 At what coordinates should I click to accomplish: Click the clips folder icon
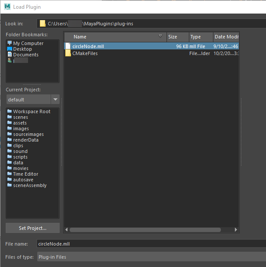tap(10, 145)
